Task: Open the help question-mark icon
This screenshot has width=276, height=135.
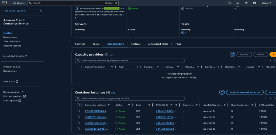Action: coord(246,3)
